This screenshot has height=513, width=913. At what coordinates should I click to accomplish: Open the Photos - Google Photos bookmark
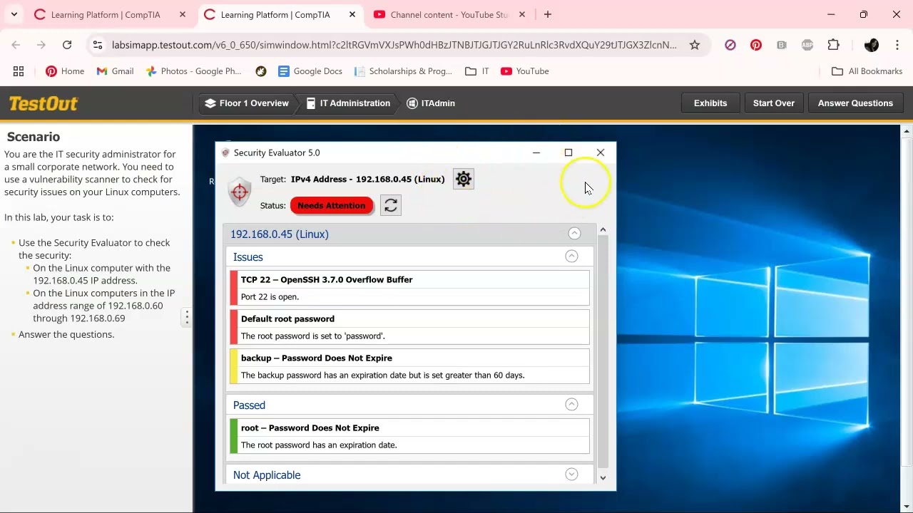193,71
